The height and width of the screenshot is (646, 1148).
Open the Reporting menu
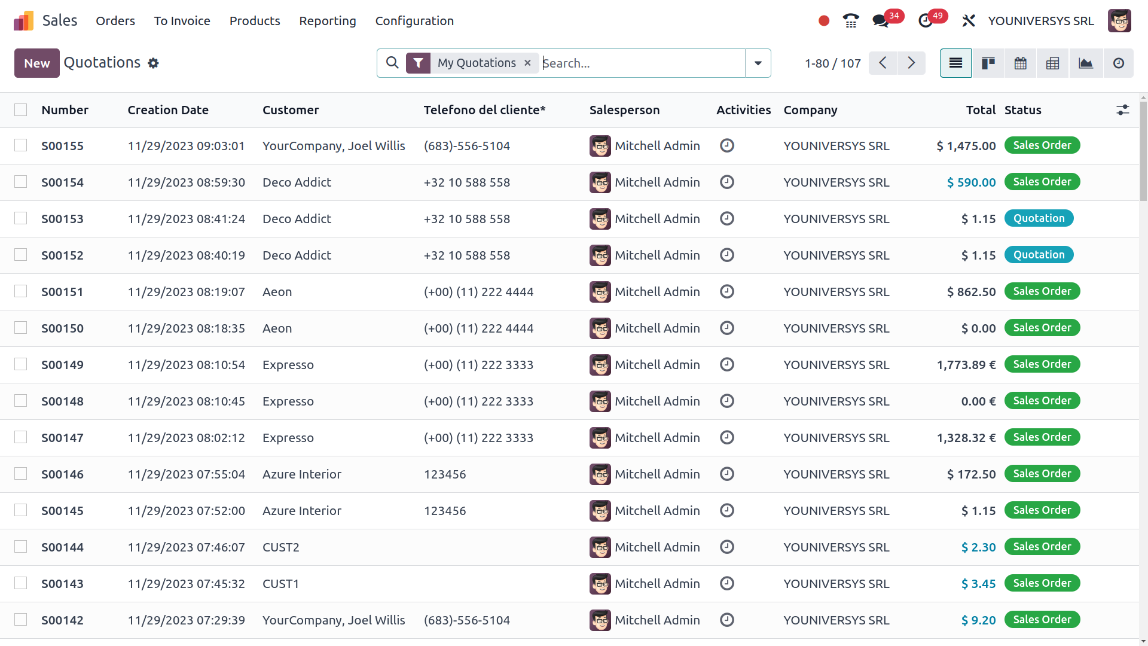(327, 20)
